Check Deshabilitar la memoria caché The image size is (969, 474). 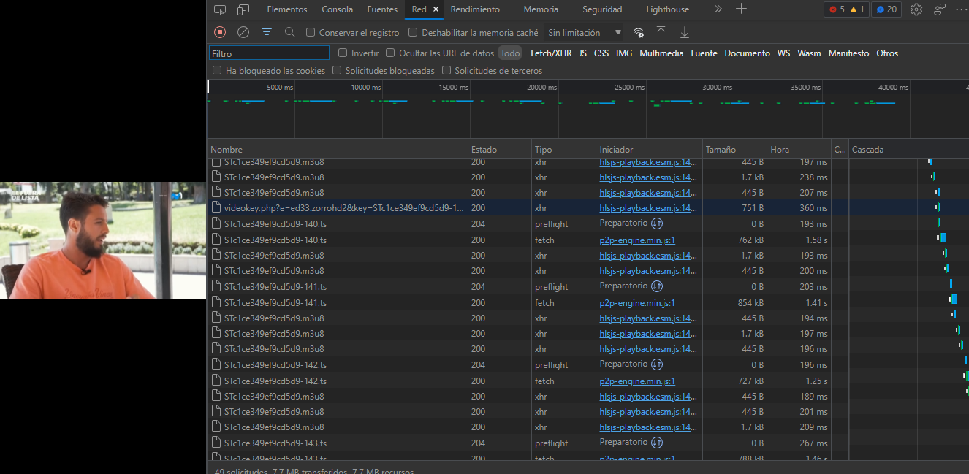click(x=413, y=32)
